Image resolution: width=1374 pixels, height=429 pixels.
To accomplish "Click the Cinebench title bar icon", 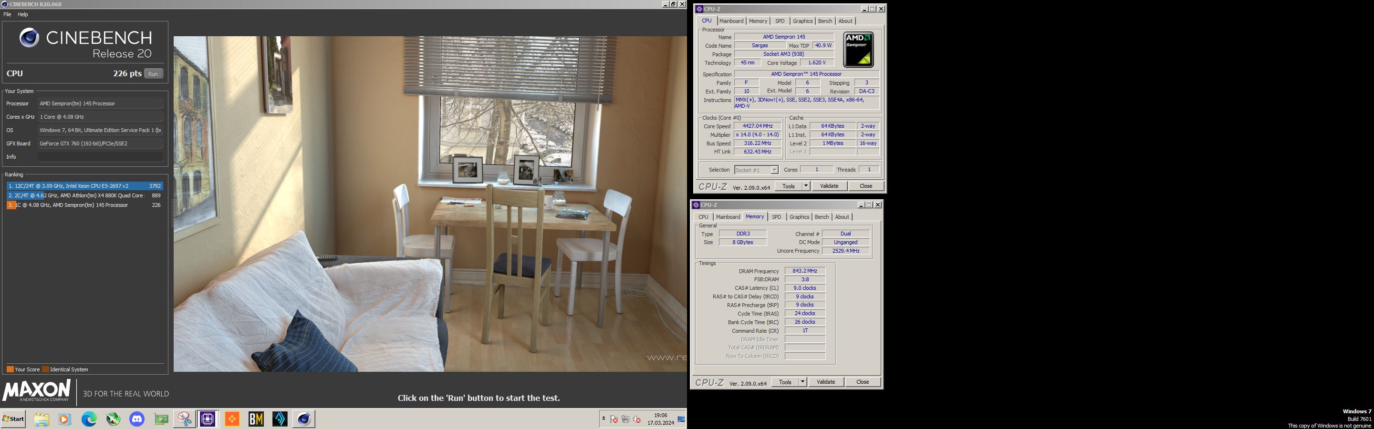I will tap(4, 4).
